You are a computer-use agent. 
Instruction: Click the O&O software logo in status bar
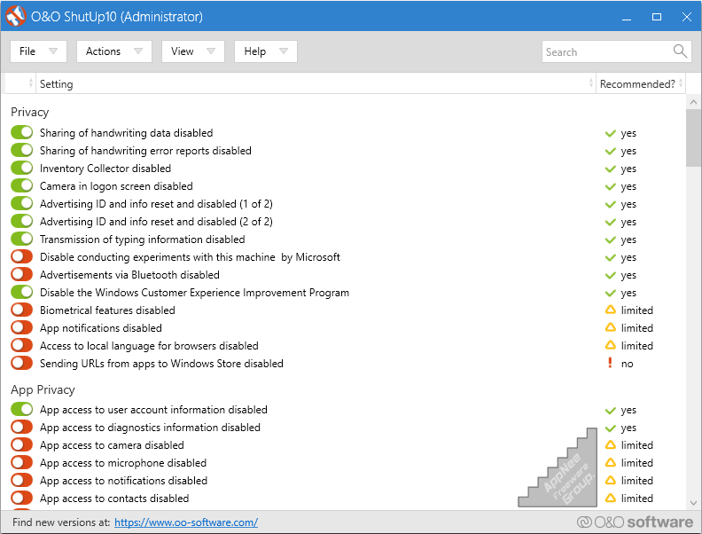pos(635,522)
